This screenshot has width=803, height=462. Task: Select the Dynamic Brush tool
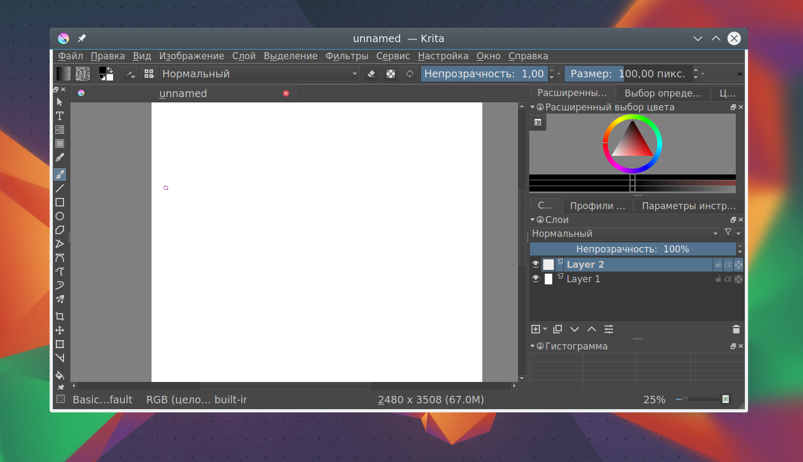60,285
